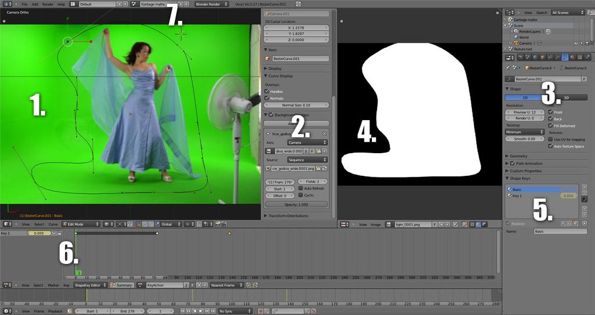Open Add menu in top bar

35,4
